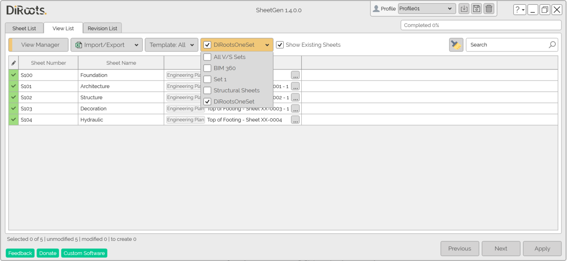Open the Template: All dropdown
This screenshot has height=261, width=567.
click(171, 45)
